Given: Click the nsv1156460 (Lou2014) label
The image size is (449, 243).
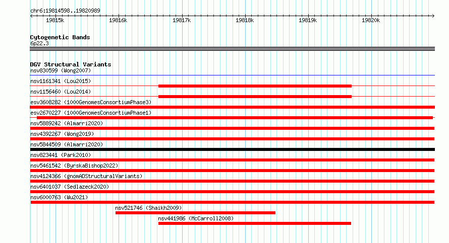Looking at the screenshot, I should point(61,92).
